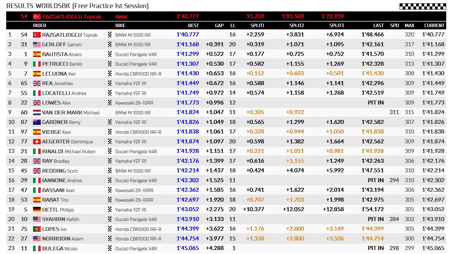Viewport: 453px width, 254px height.
Task: Click the gap value "+3.133" for SYAHRIN
Action: pyautogui.click(x=215, y=219)
